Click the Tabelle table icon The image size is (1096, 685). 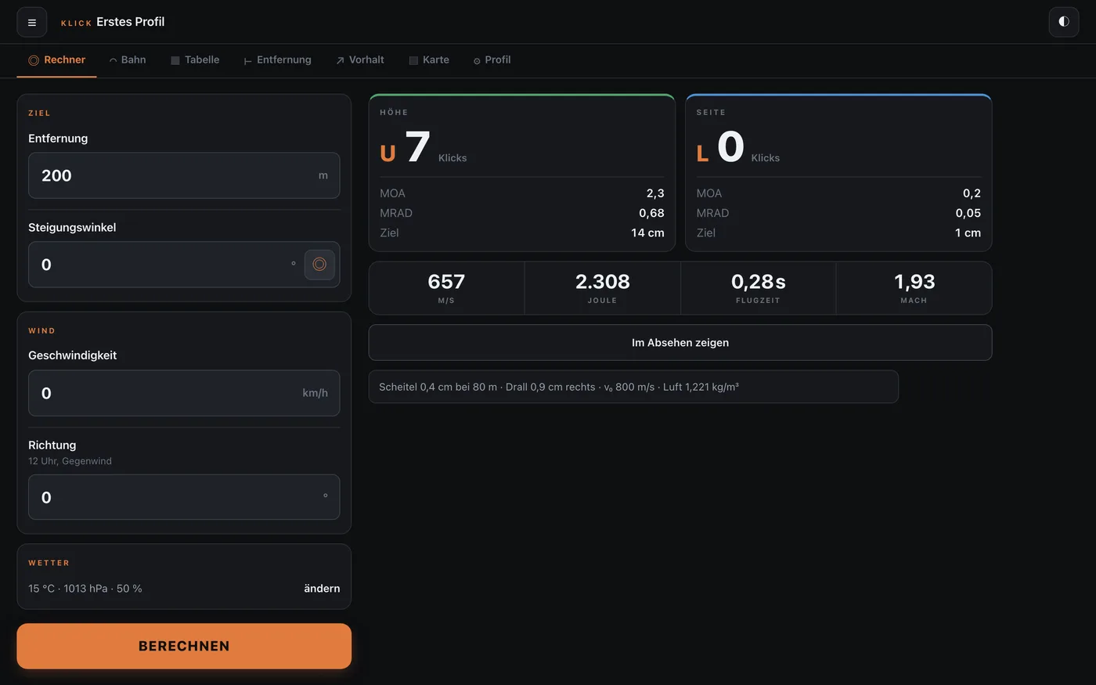175,60
